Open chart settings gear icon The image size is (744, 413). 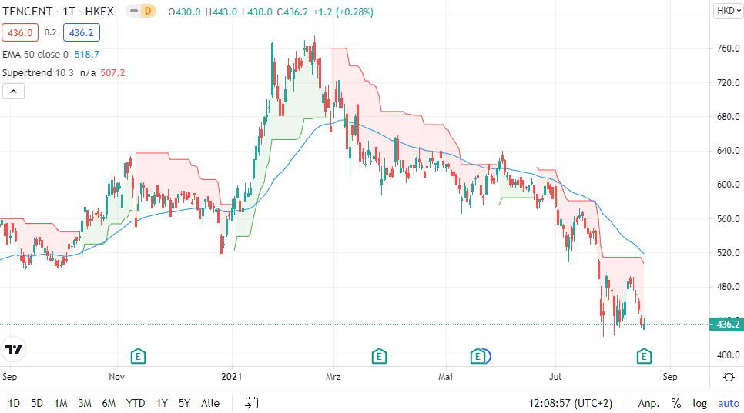pyautogui.click(x=729, y=377)
